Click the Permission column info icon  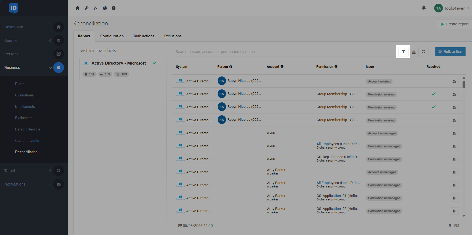pyautogui.click(x=336, y=67)
